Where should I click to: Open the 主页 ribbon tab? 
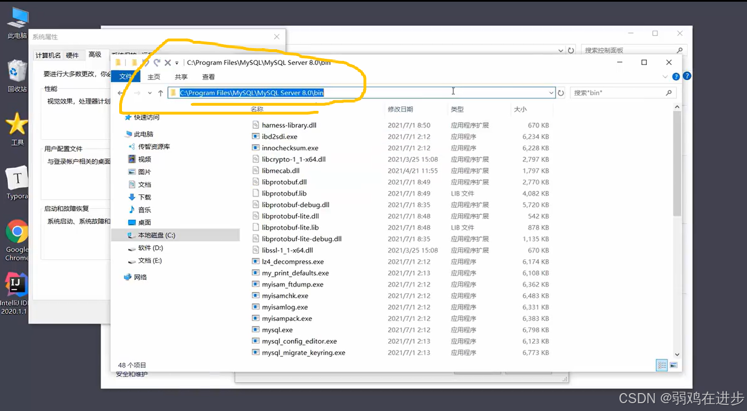[154, 77]
